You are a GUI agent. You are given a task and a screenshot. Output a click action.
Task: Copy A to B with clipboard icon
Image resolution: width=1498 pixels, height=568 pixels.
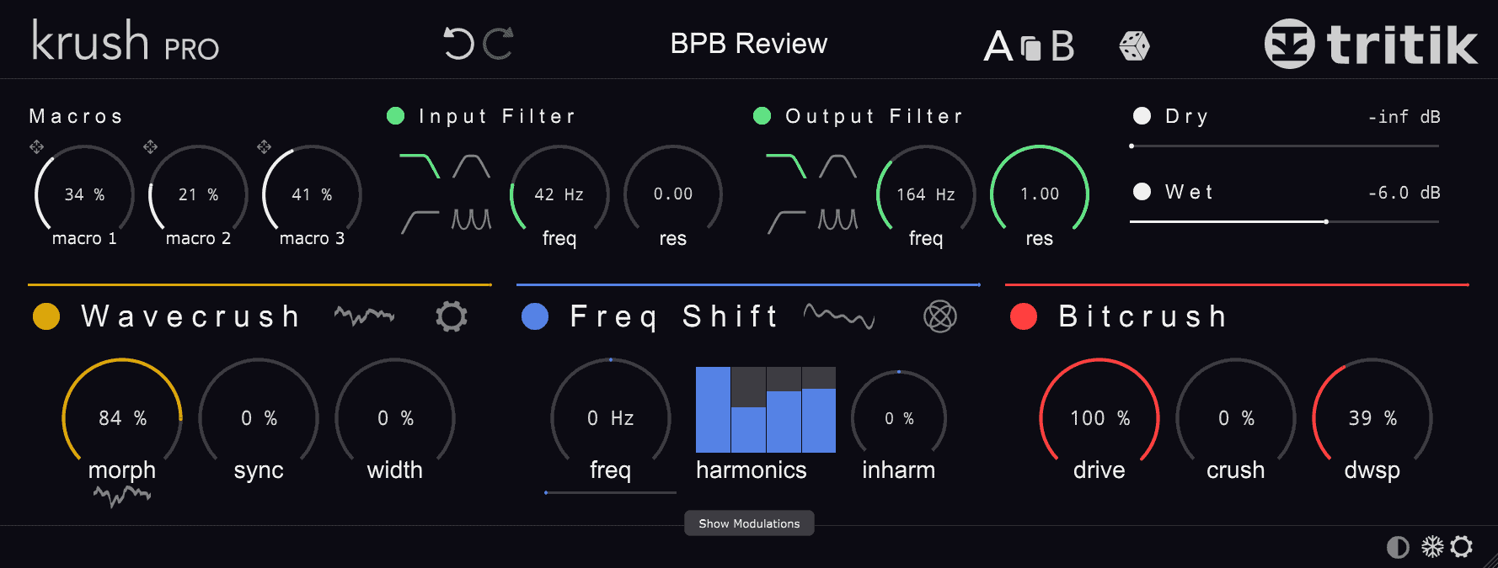pos(1031,48)
